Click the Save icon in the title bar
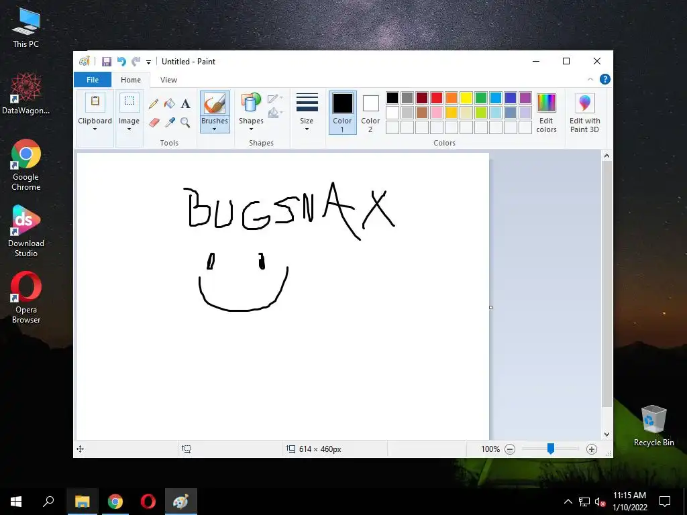Screen dimensions: 687x515 tap(107, 62)
